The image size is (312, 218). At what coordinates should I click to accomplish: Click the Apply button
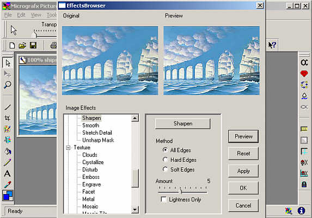pos(243,171)
